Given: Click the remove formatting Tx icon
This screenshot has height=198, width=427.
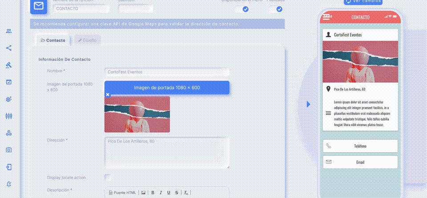Looking at the screenshot, I should tap(186, 193).
